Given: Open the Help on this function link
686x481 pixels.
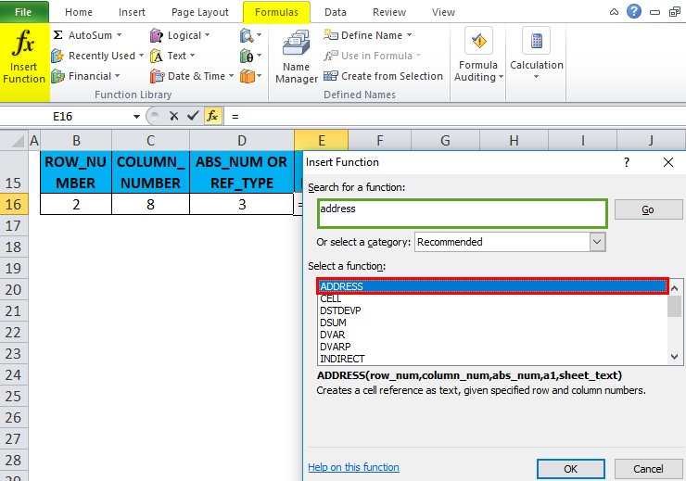Looking at the screenshot, I should pyautogui.click(x=353, y=467).
